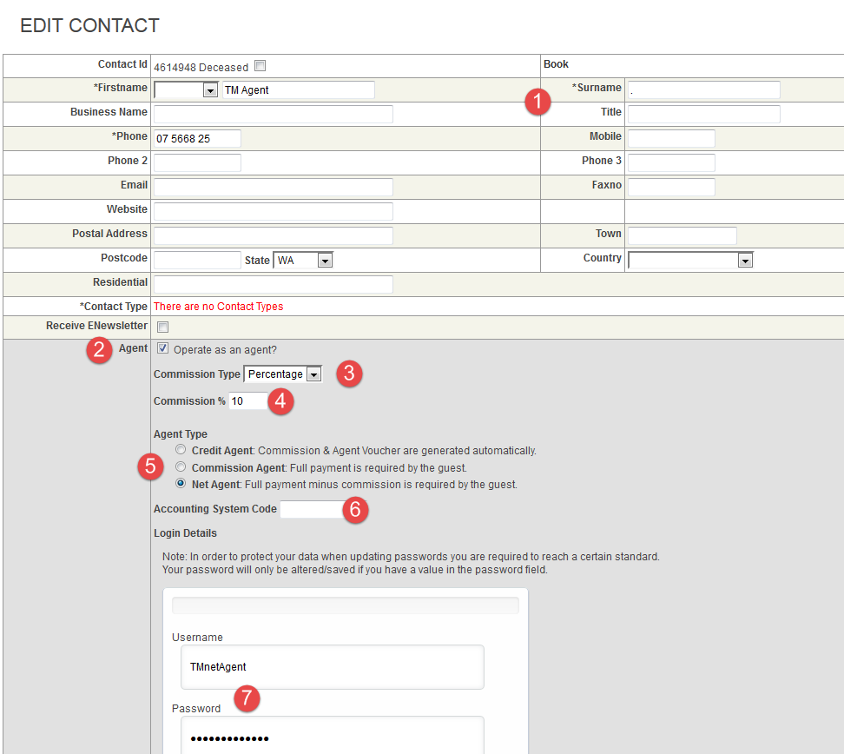Click the Phone field with 07 5668 25
This screenshot has height=754, width=844.
198,138
